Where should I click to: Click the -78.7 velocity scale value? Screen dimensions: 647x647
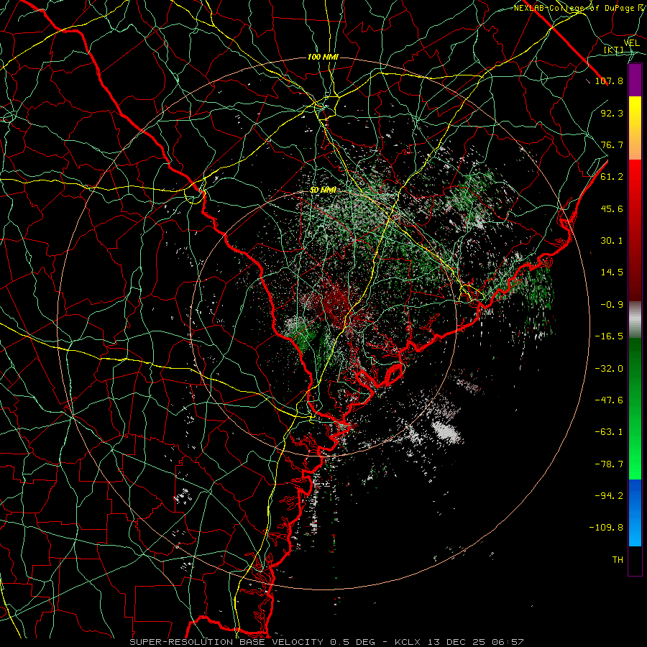(x=609, y=464)
